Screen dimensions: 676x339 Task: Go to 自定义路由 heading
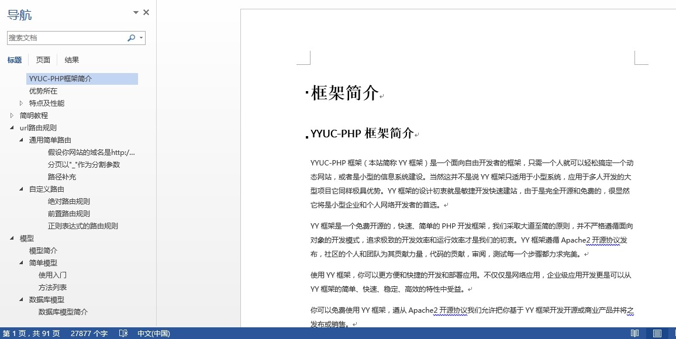coord(47,189)
